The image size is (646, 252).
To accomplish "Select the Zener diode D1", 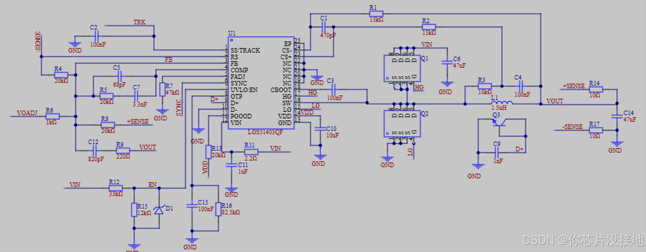I will [159, 209].
